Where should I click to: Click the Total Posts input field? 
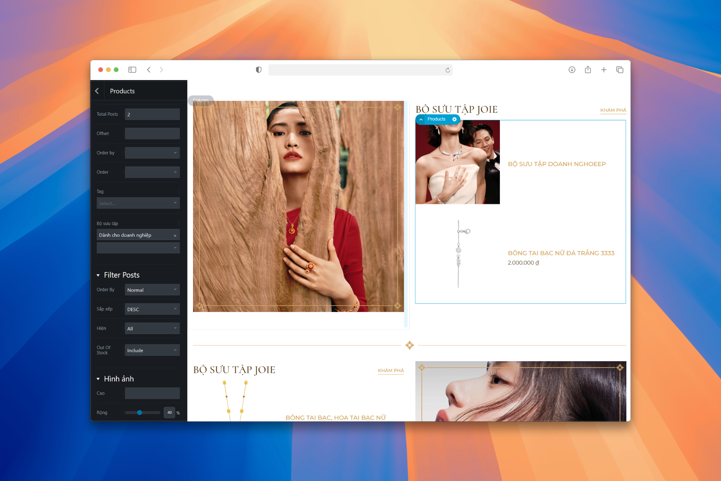pos(152,114)
